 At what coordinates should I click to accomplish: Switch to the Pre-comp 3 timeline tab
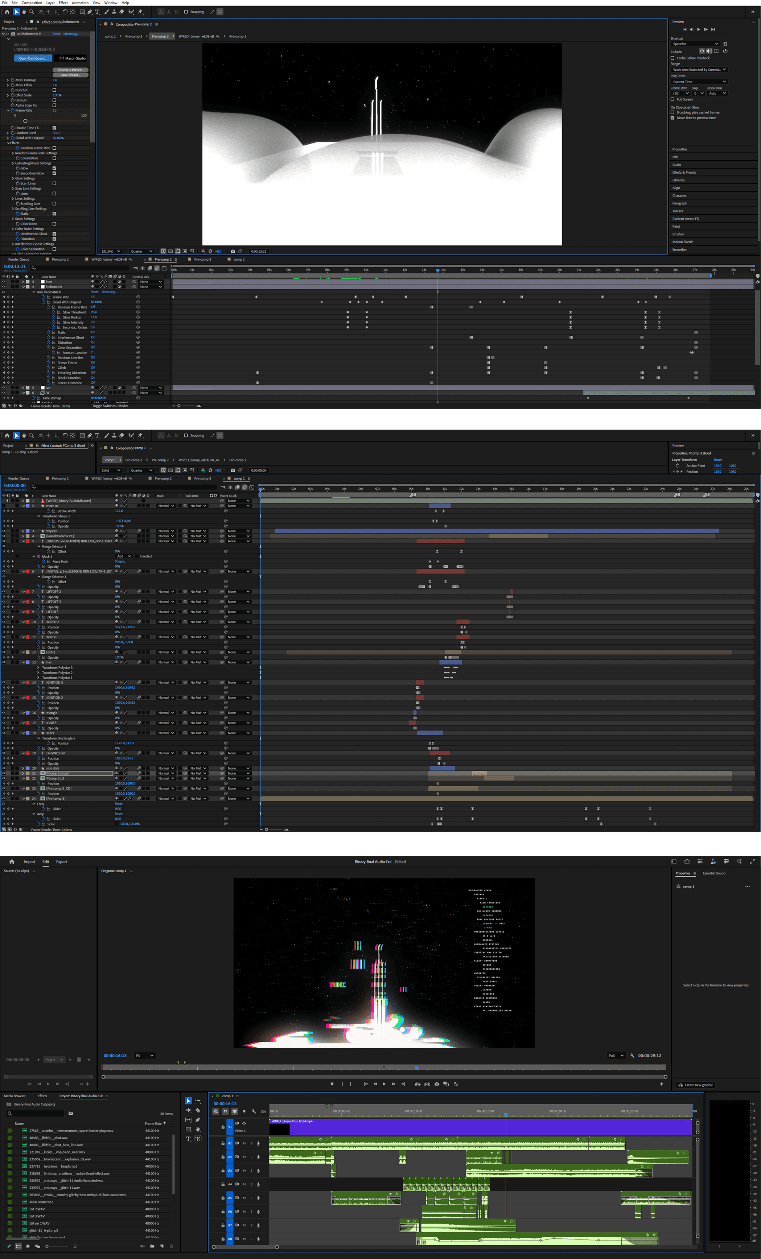202,260
